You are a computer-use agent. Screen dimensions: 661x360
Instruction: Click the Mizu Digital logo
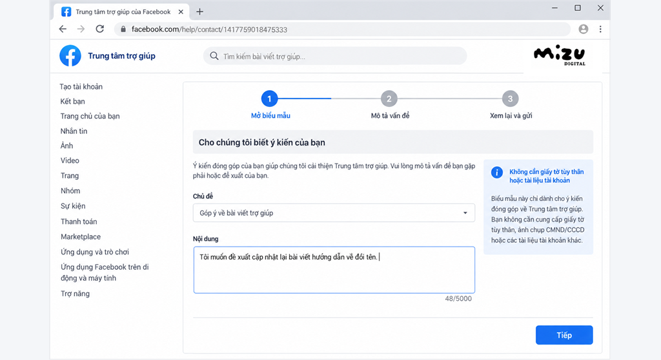pos(560,55)
